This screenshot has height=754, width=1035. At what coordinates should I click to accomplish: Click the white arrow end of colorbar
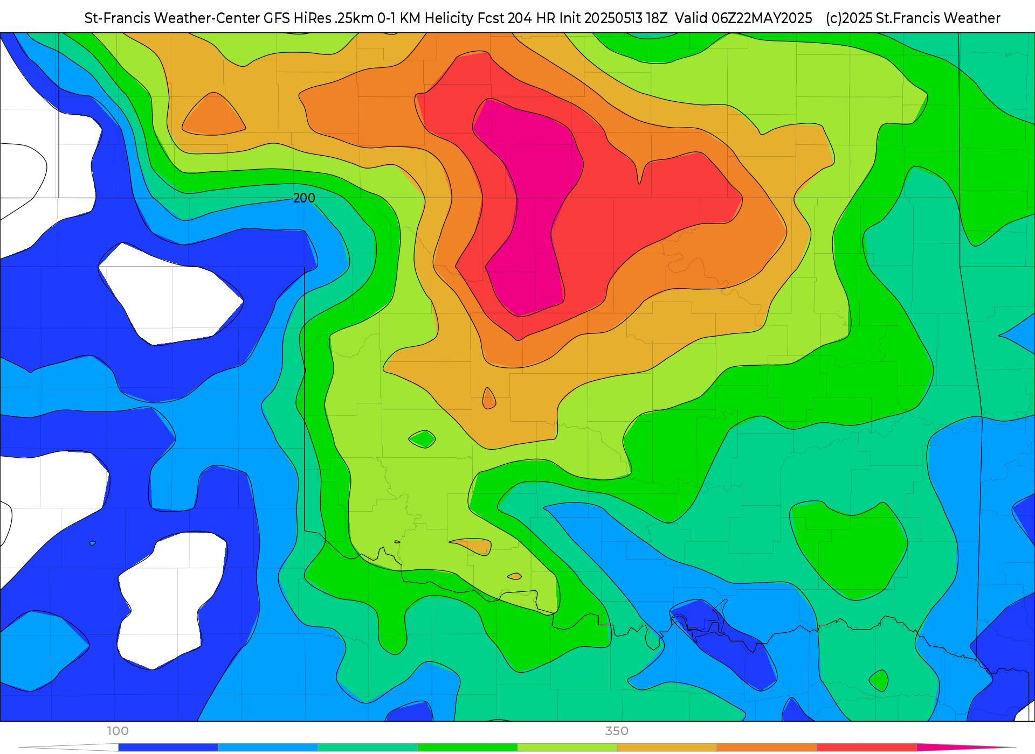(x=68, y=748)
